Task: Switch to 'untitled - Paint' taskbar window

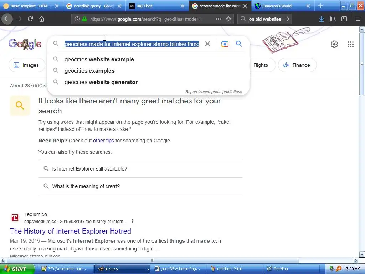Action: [x=235, y=269]
